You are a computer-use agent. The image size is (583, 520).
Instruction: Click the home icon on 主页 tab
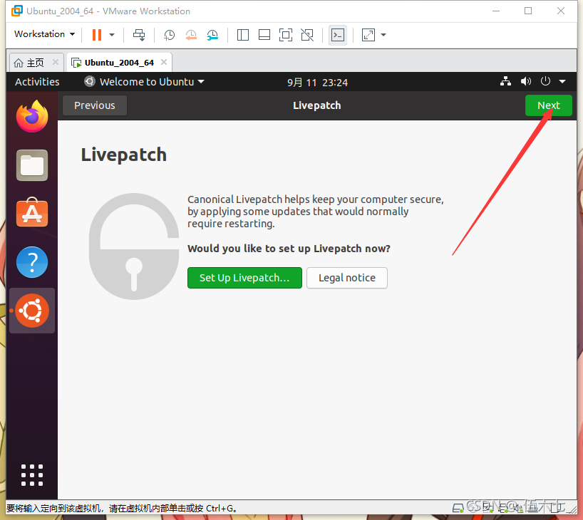[x=19, y=63]
